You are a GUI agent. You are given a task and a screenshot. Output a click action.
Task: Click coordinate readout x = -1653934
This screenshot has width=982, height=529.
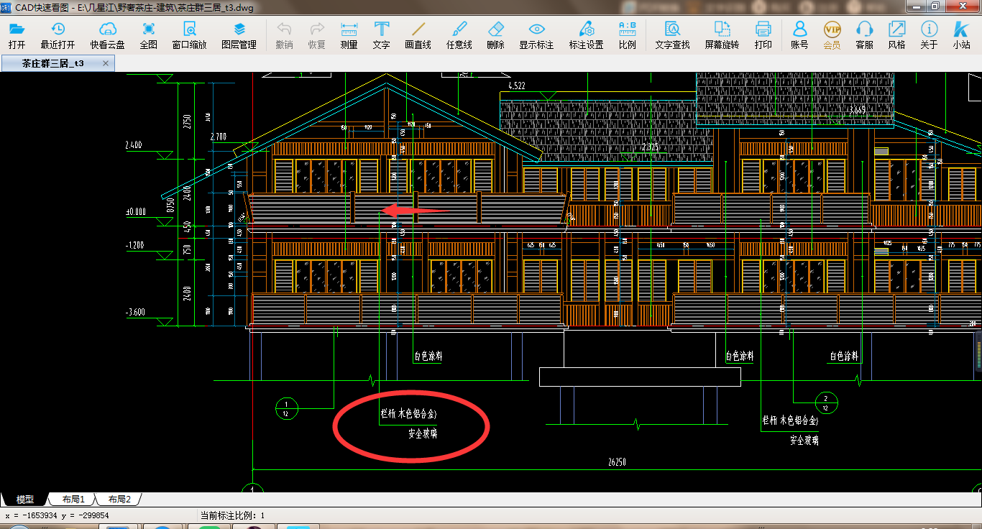pos(57,515)
